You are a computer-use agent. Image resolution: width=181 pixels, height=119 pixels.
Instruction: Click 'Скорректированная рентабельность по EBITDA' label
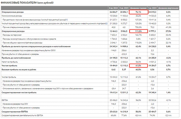click(22, 115)
